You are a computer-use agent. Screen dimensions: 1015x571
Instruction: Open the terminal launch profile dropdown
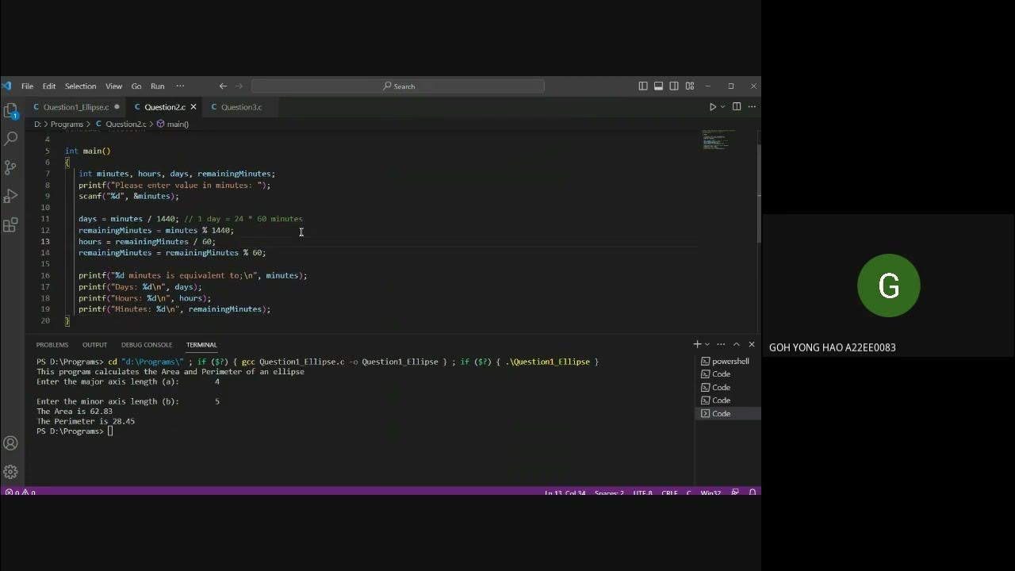pos(707,344)
